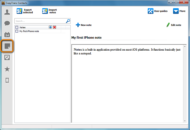The image size is (190, 130).
Task: Create a New note
Action: 84,25
